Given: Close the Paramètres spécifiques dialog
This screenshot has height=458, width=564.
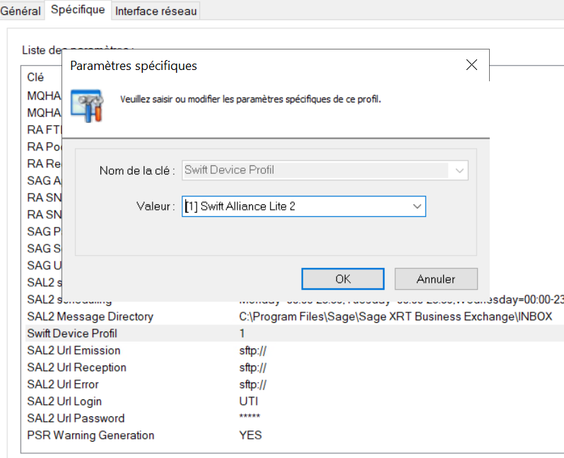Looking at the screenshot, I should 473,66.
